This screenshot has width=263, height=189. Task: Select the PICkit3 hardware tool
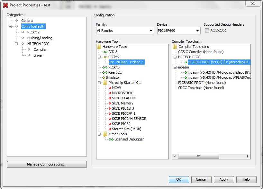[114, 67]
